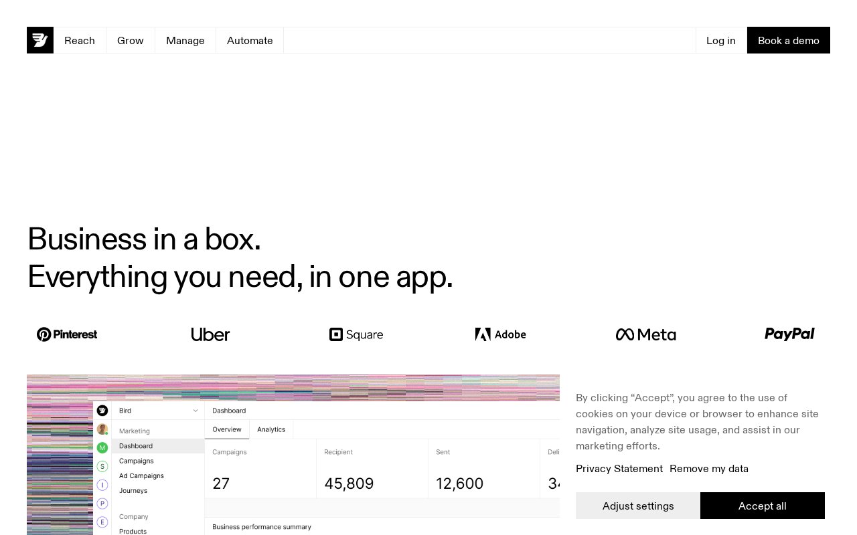Image resolution: width=857 pixels, height=535 pixels.
Task: Select Dashboard in the Marketing sidebar
Action: (x=158, y=446)
